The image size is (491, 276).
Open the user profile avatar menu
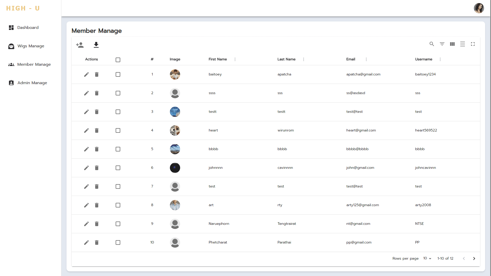479,8
